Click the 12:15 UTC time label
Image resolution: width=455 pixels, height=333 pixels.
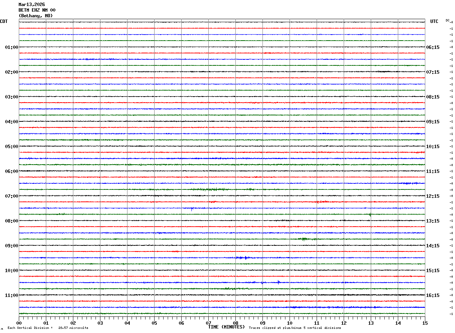432,196
